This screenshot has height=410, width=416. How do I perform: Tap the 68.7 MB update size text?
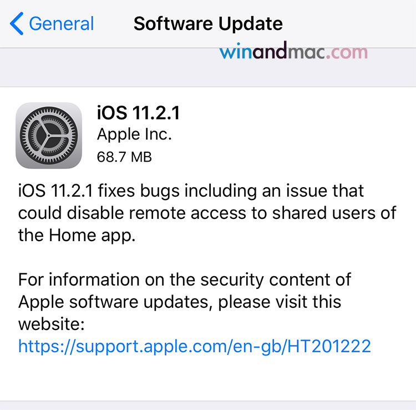pos(124,157)
